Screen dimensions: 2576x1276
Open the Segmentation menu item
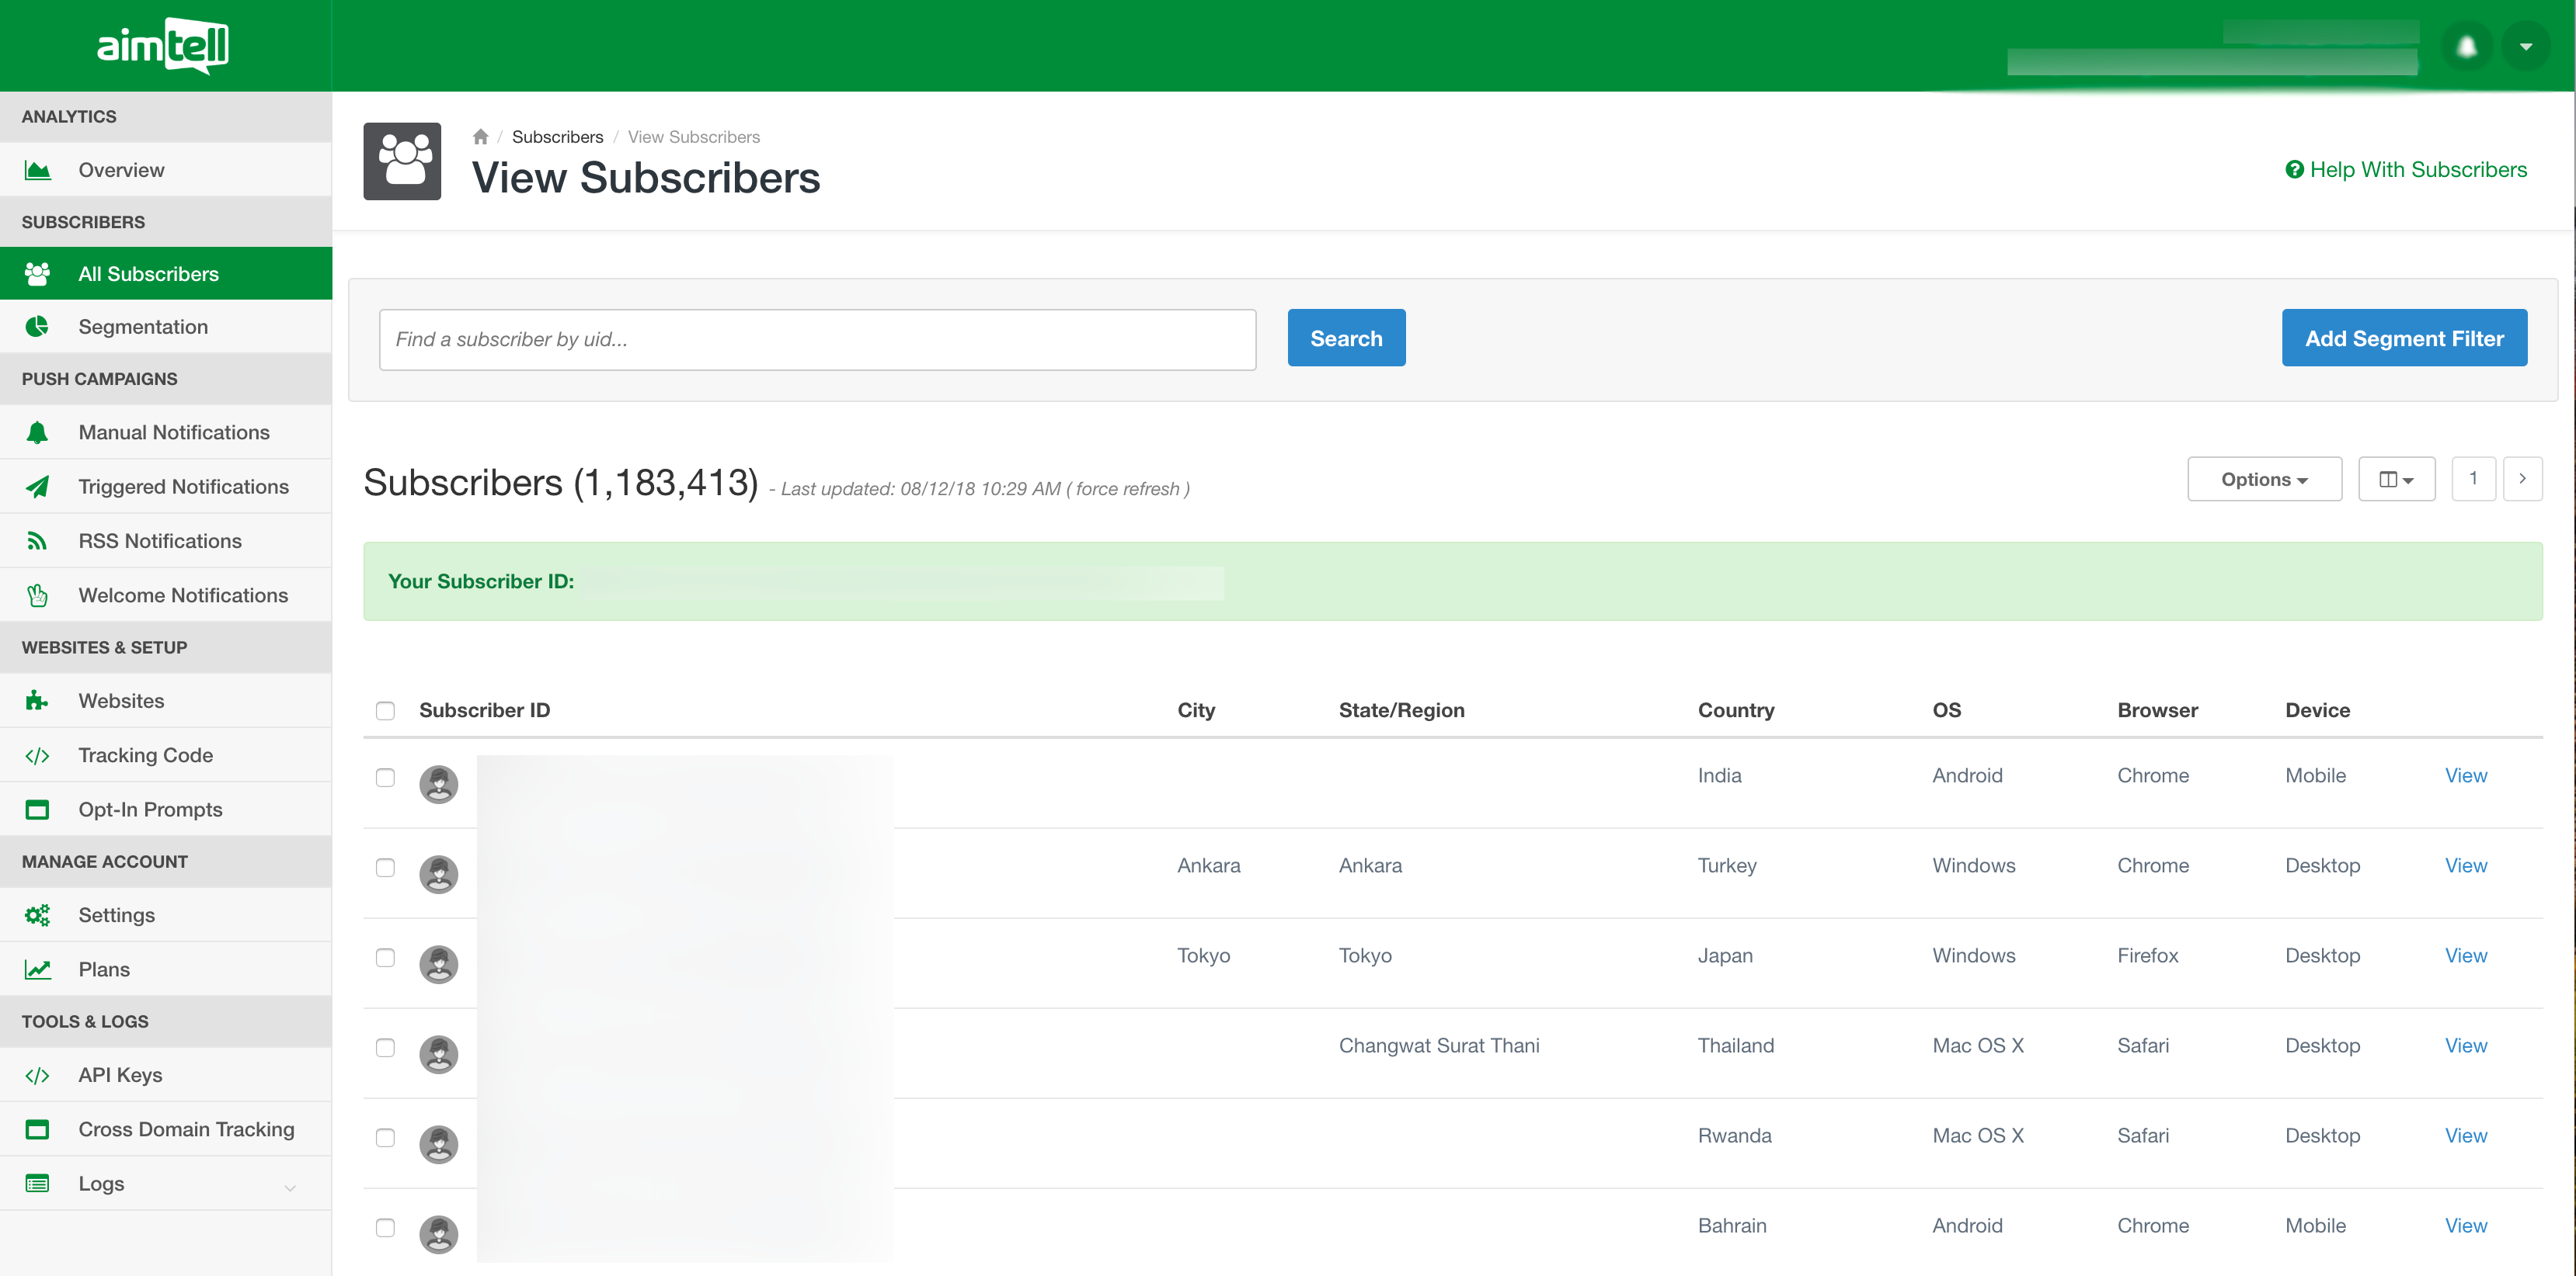click(143, 327)
